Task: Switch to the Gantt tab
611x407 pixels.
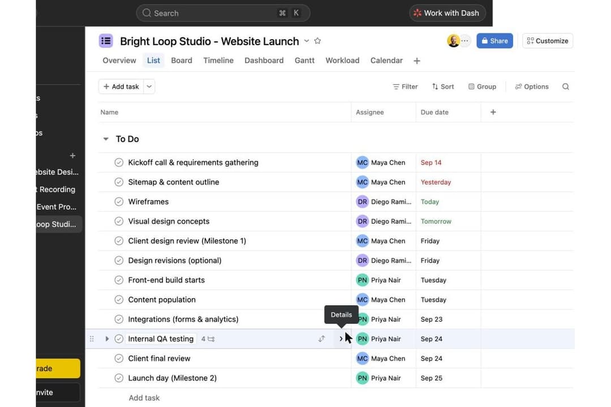Action: point(304,60)
